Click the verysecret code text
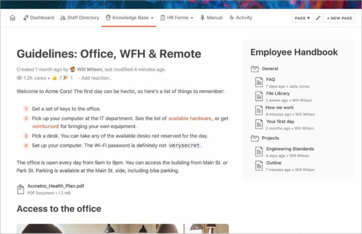The height and width of the screenshot is (234, 362). click(184, 145)
